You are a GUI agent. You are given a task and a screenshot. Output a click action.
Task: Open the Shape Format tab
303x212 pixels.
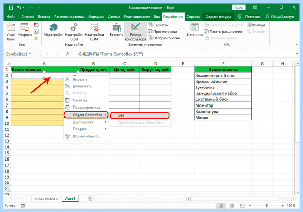point(218,17)
